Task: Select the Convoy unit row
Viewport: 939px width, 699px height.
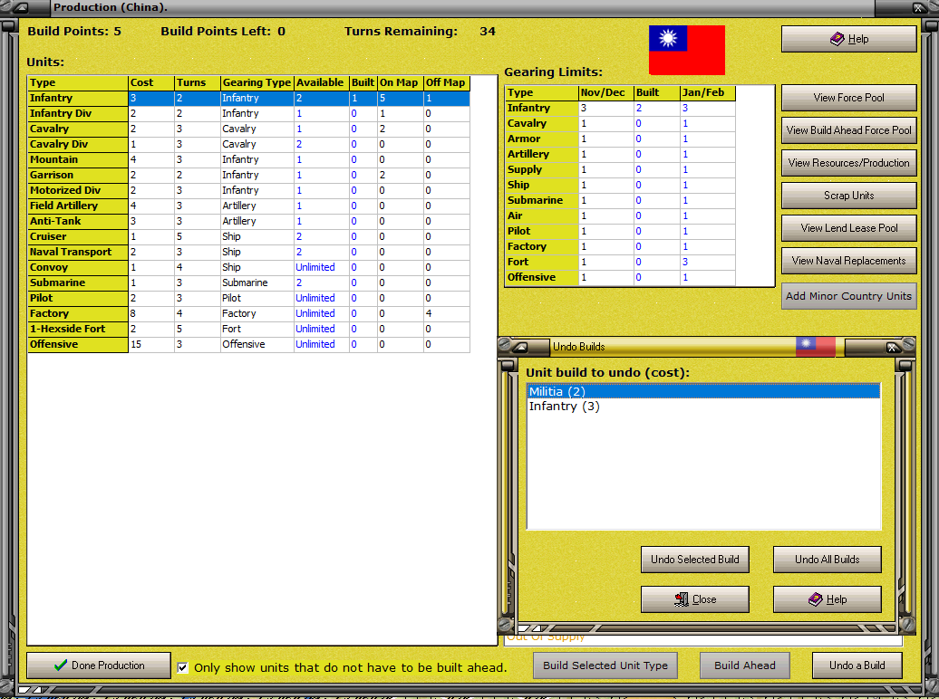Action: tap(248, 267)
